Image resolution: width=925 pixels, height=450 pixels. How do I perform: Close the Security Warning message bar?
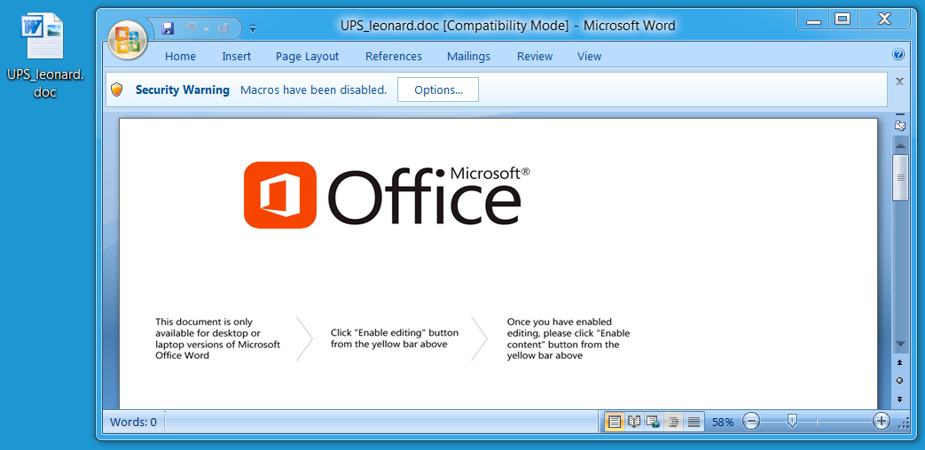coord(899,81)
